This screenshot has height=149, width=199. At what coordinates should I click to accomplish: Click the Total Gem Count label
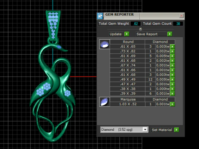pyautogui.click(x=157, y=24)
